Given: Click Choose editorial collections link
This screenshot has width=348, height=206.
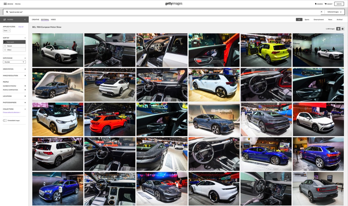Looking at the screenshot, I should coord(12,112).
